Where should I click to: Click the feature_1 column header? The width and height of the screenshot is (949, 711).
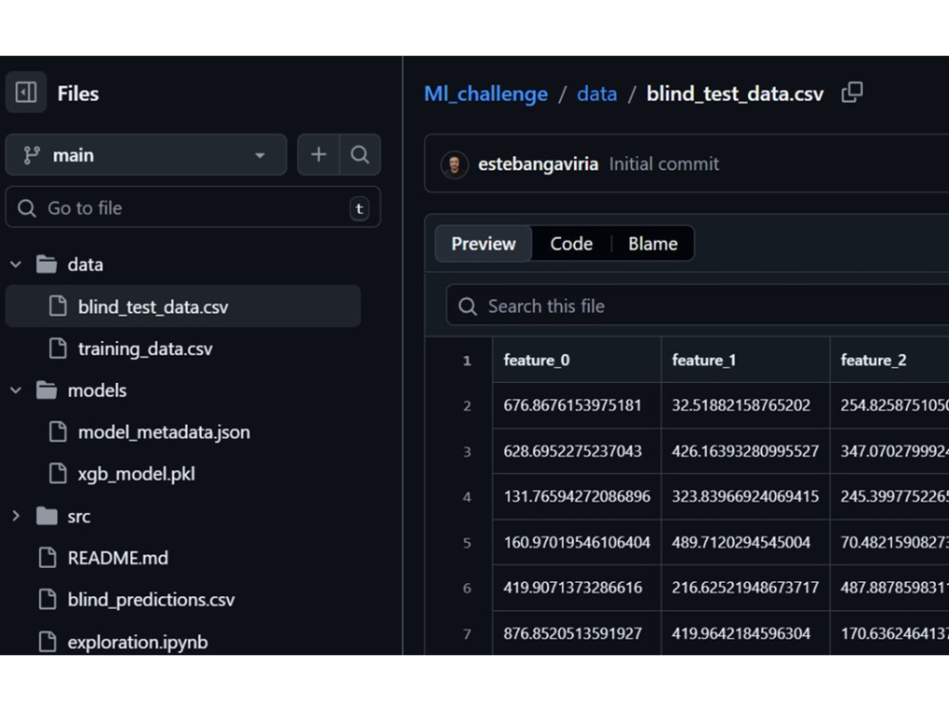tap(745, 360)
